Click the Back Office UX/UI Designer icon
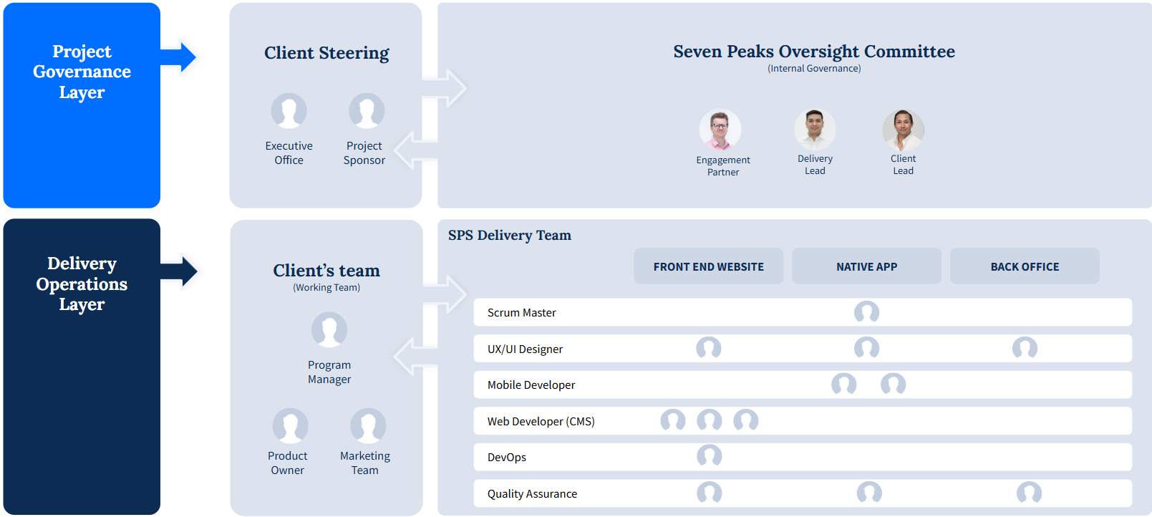 pos(1025,348)
